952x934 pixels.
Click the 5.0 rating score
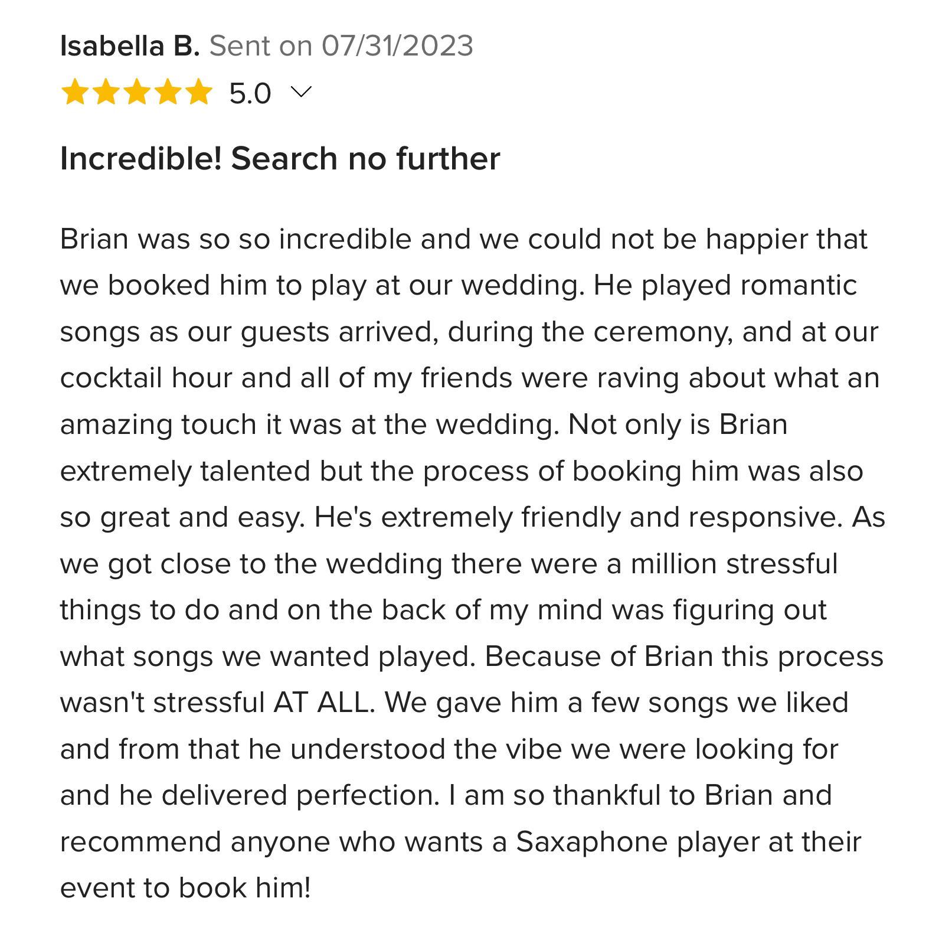point(250,93)
